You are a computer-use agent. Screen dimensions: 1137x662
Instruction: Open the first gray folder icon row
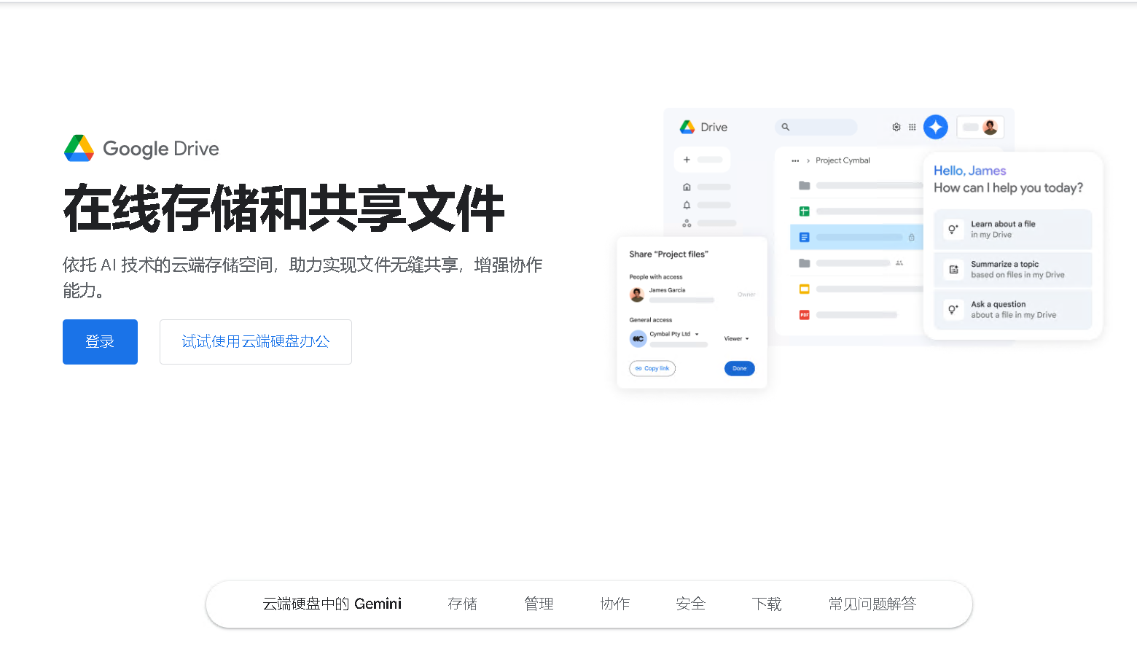pyautogui.click(x=805, y=186)
